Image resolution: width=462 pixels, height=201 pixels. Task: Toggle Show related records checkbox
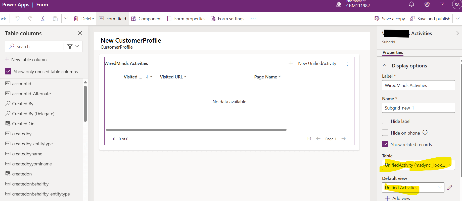pos(385,144)
